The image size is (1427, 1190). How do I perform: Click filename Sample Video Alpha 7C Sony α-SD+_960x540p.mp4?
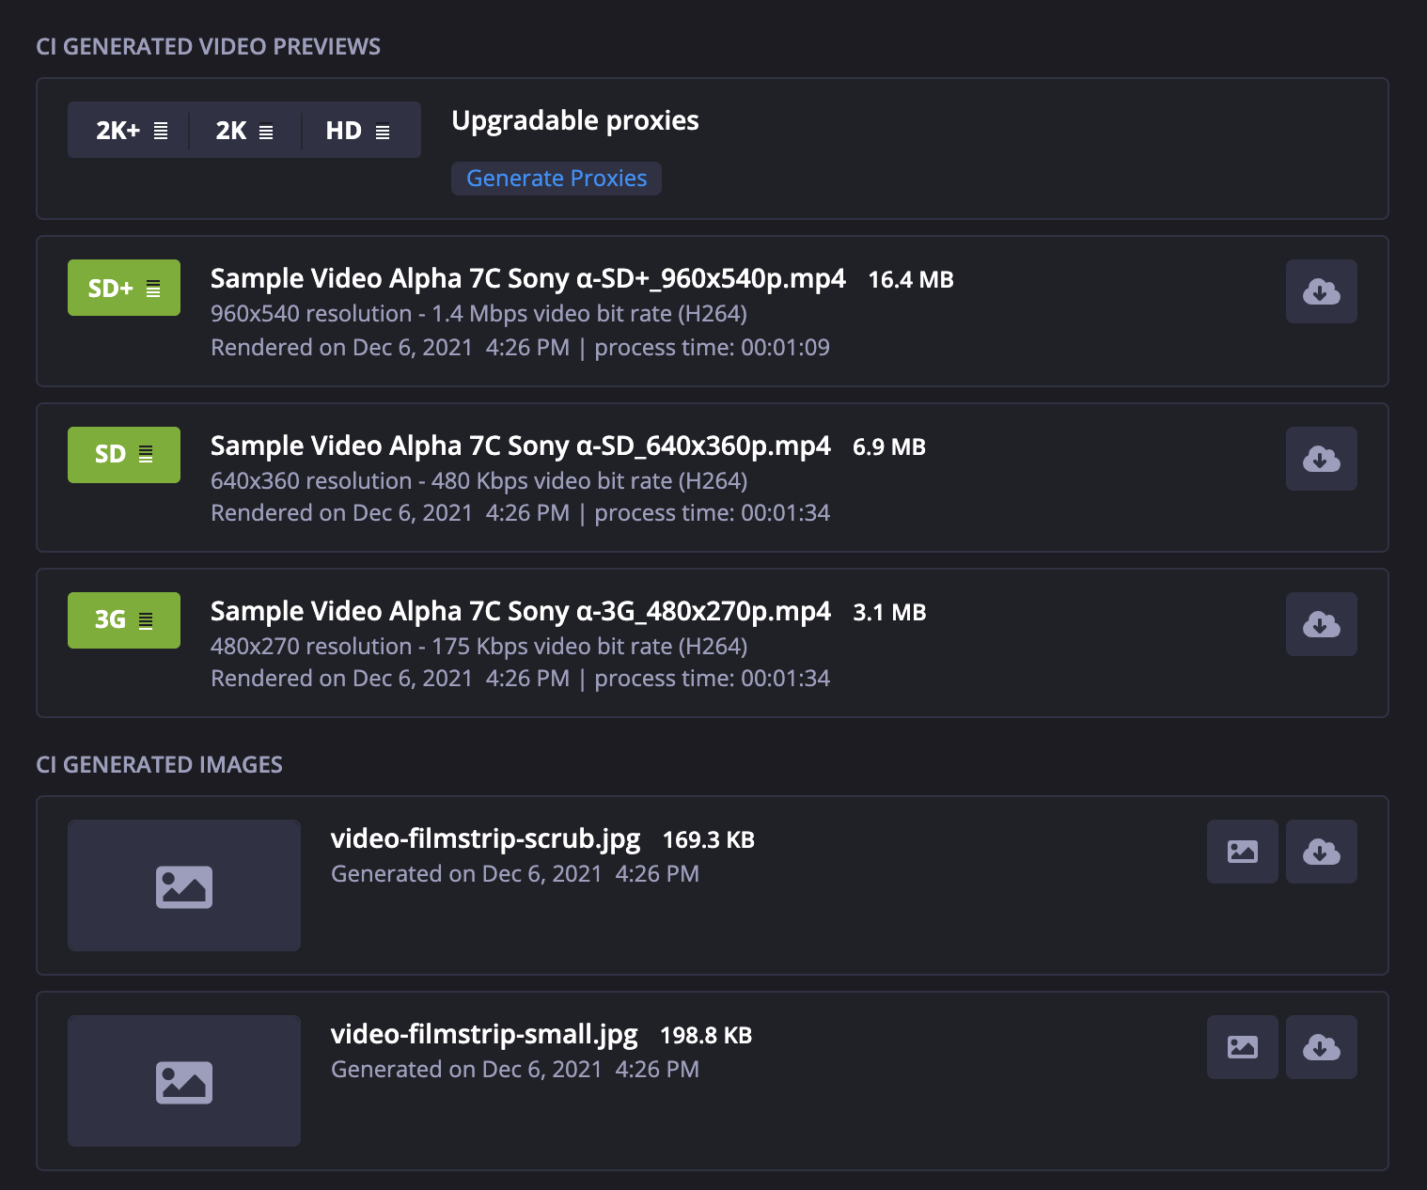527,279
